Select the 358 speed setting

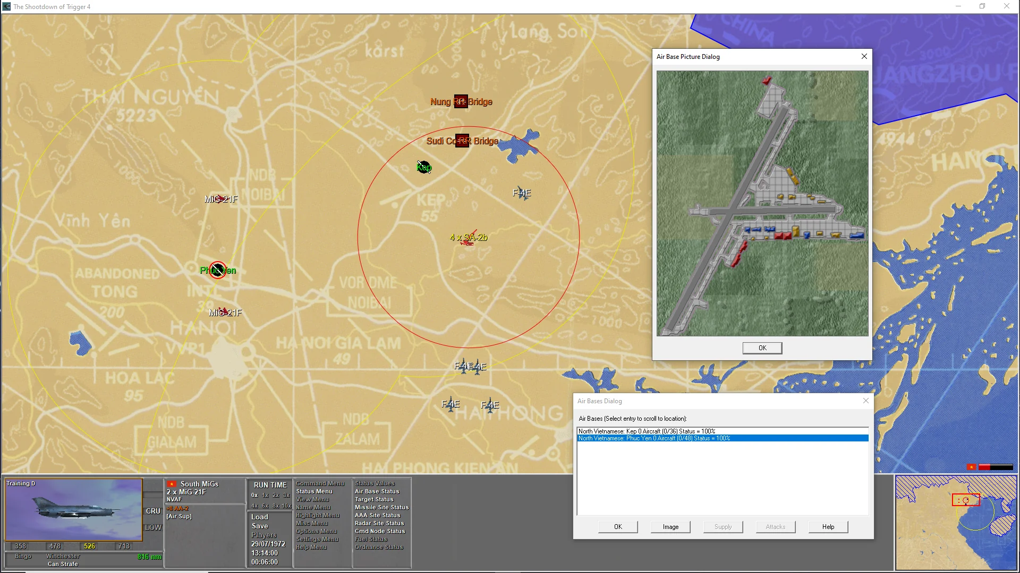pos(20,546)
